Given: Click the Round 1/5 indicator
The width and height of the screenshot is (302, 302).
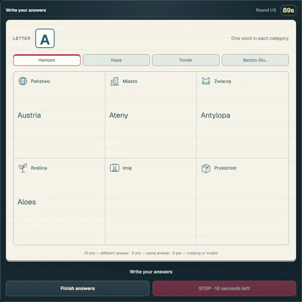Looking at the screenshot, I should 266,10.
